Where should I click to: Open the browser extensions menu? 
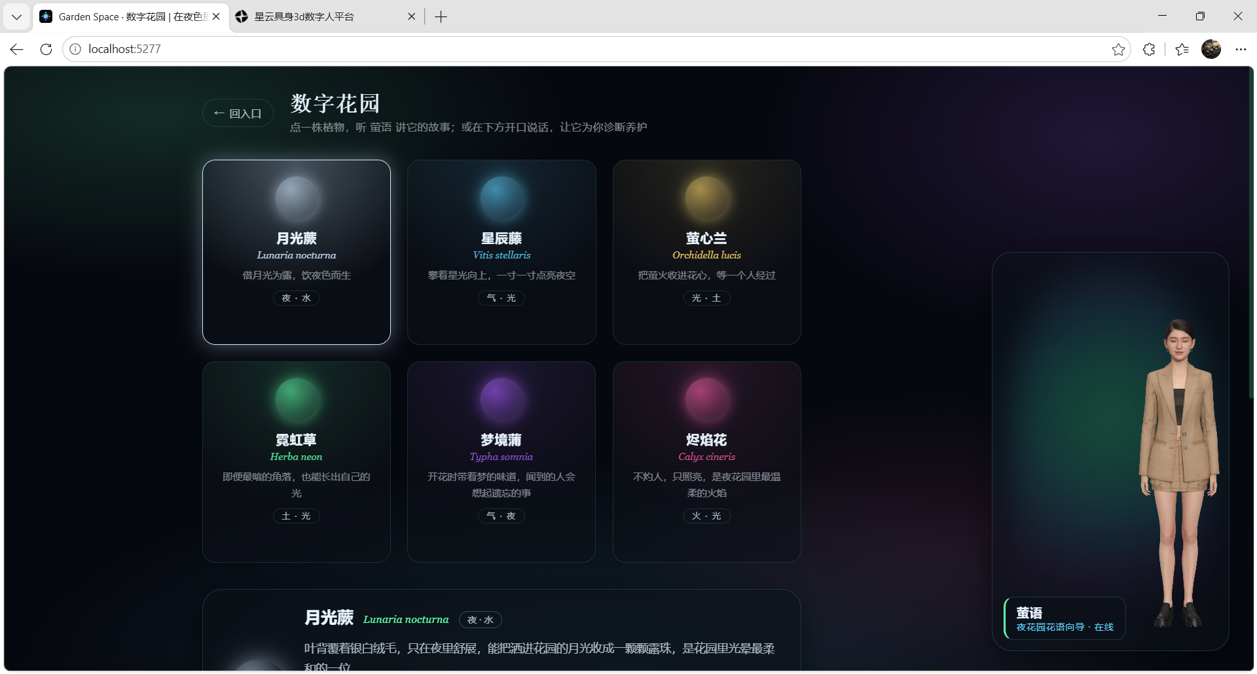pos(1149,49)
